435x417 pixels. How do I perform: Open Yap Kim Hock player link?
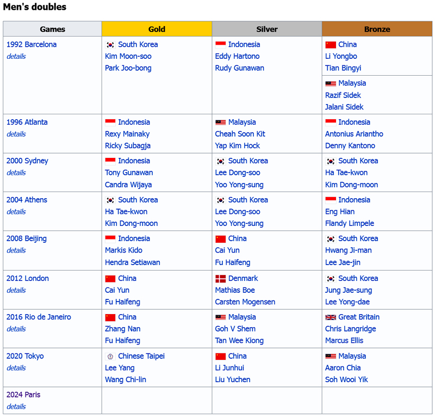(237, 146)
